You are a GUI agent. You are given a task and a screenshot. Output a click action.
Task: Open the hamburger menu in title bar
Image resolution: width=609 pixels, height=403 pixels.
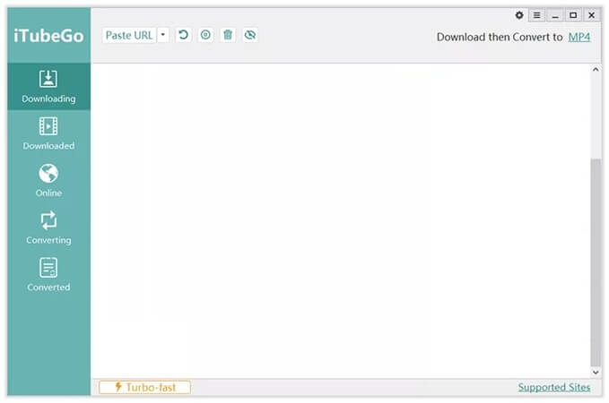click(536, 15)
